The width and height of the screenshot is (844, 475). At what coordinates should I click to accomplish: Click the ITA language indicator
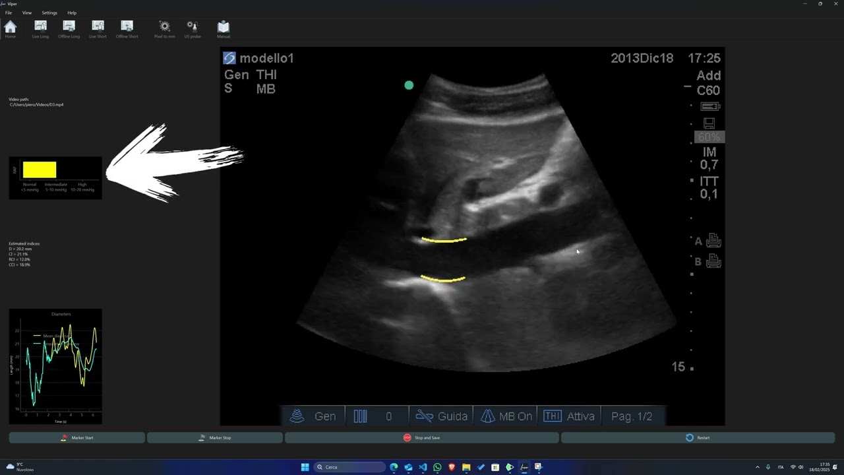tap(781, 467)
